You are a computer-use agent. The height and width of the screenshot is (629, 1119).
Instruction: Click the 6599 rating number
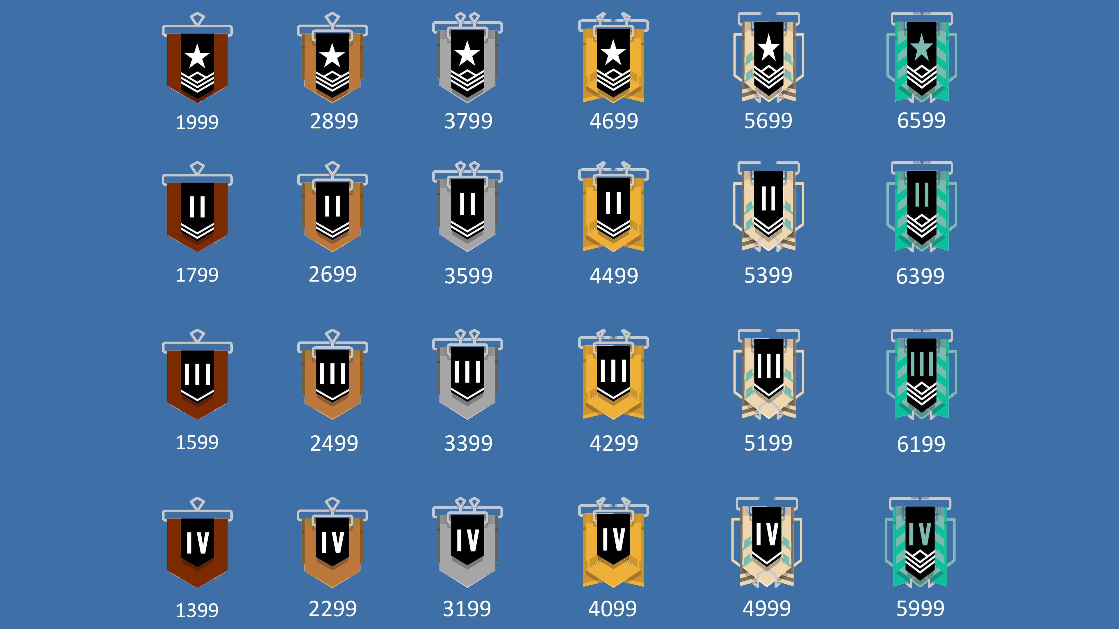click(x=921, y=120)
